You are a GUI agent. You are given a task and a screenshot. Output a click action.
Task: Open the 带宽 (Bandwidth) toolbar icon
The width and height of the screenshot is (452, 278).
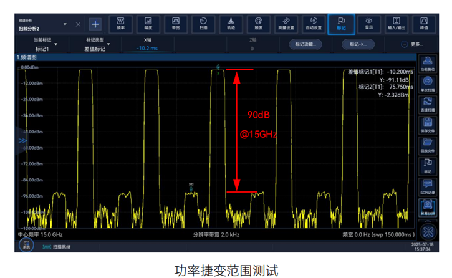175,24
